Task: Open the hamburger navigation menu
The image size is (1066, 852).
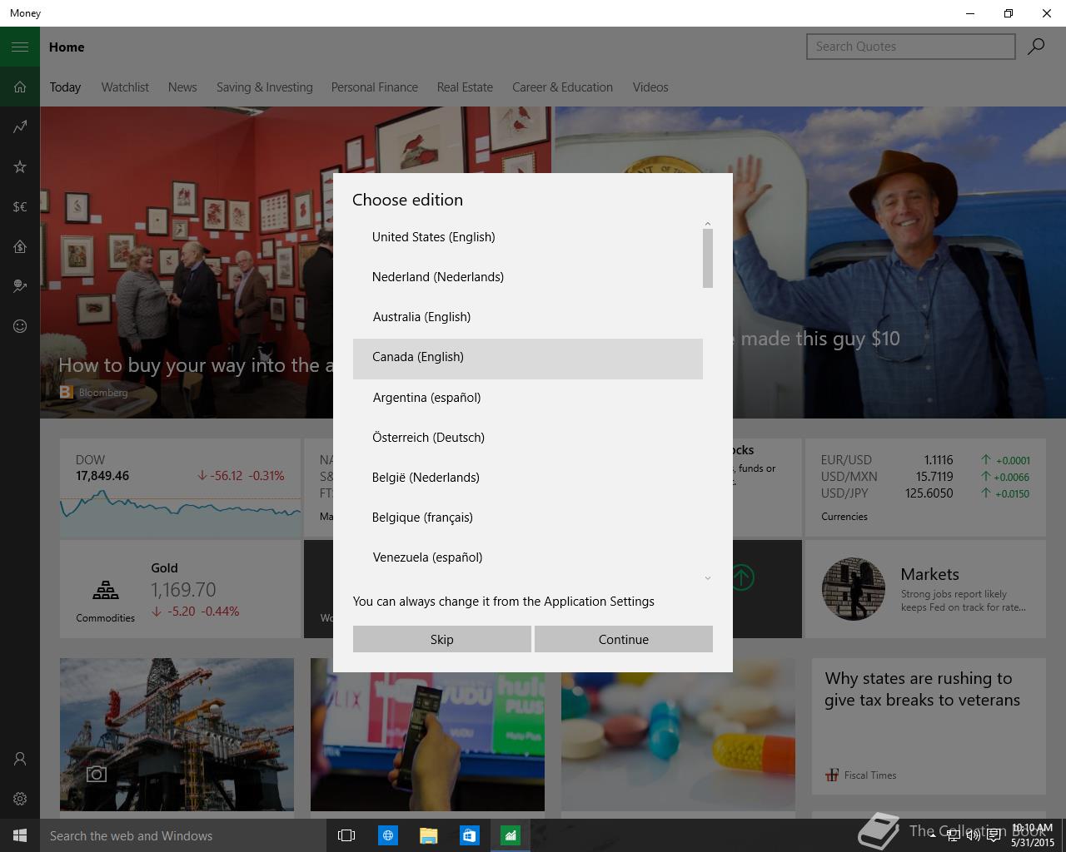Action: [20, 47]
